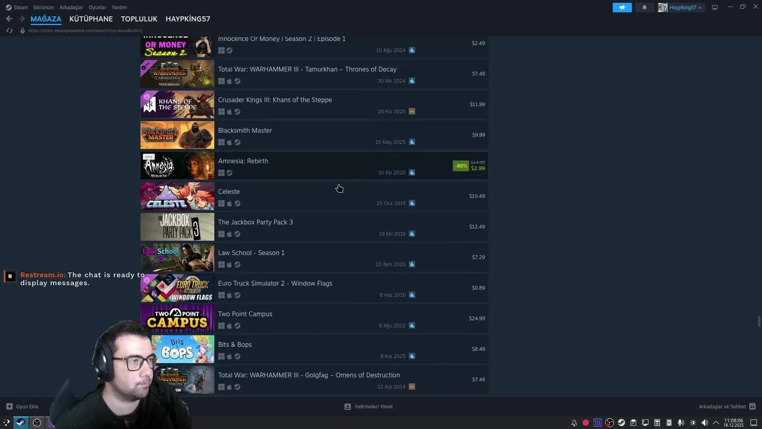Open the Yardım menu
Screen dimensions: 762x429
119,7
